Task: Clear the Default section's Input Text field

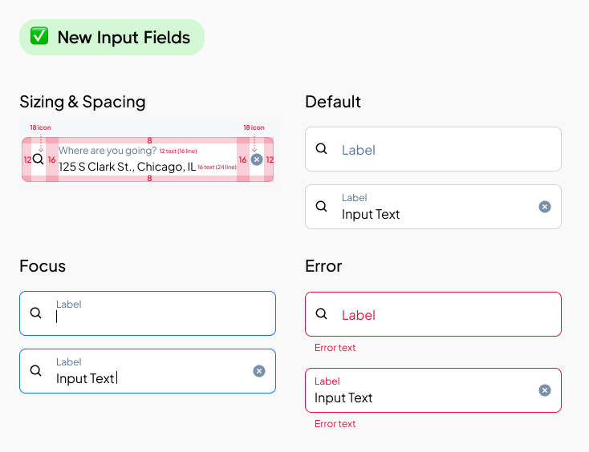Action: click(x=545, y=207)
